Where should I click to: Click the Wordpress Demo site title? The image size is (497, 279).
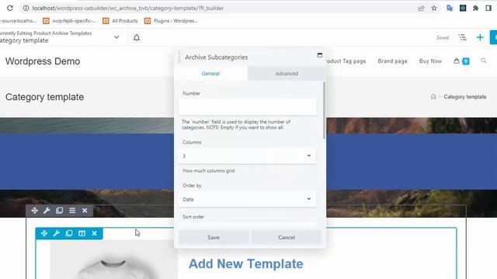[43, 61]
